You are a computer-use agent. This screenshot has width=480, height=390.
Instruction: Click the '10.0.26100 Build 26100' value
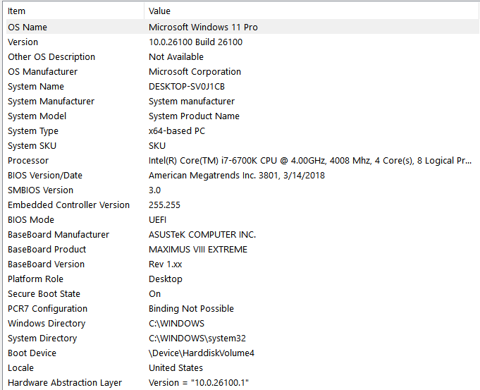(x=195, y=42)
